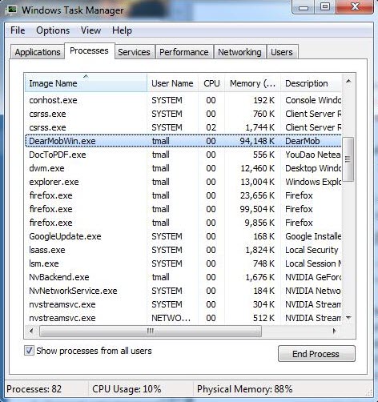Click the End Process button

316,354
